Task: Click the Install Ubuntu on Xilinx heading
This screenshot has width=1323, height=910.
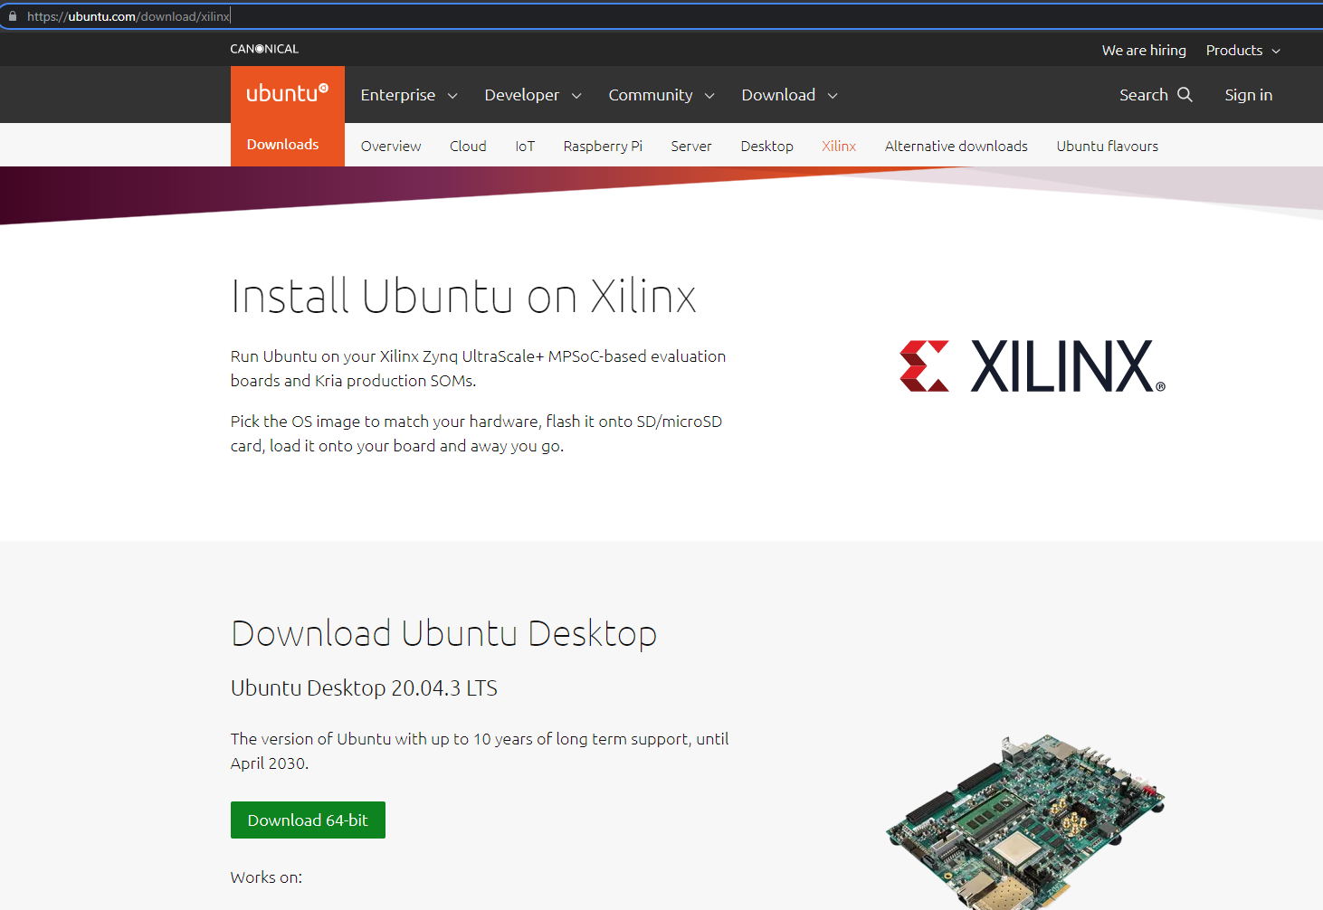Action: point(463,296)
